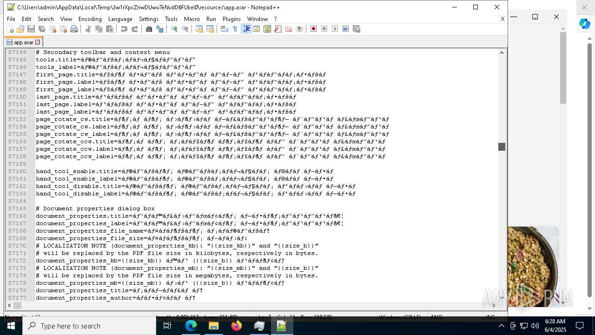Open the Macro menu

pos(192,19)
